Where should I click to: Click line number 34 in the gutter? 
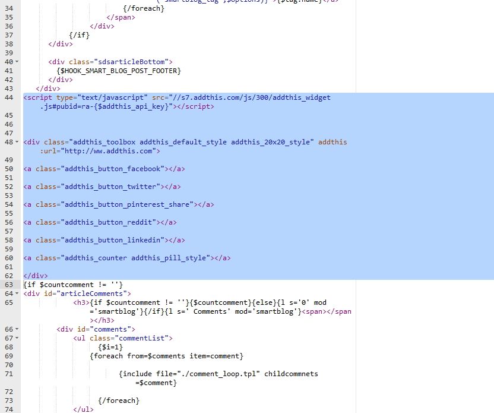(x=9, y=8)
